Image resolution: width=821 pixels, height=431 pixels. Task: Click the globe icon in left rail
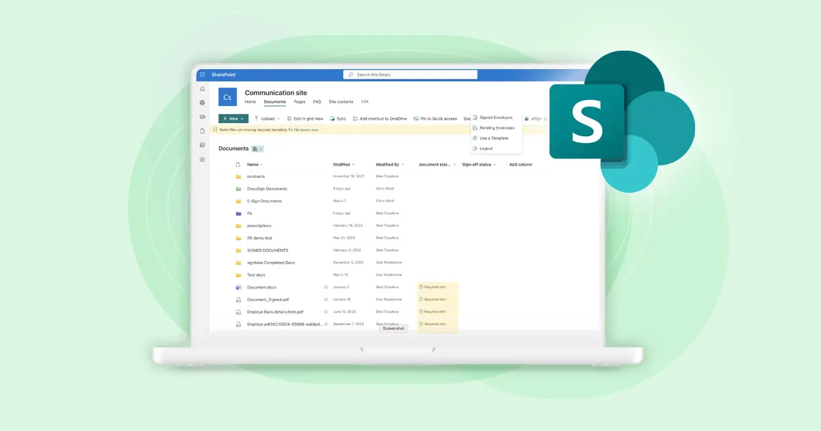pyautogui.click(x=202, y=103)
